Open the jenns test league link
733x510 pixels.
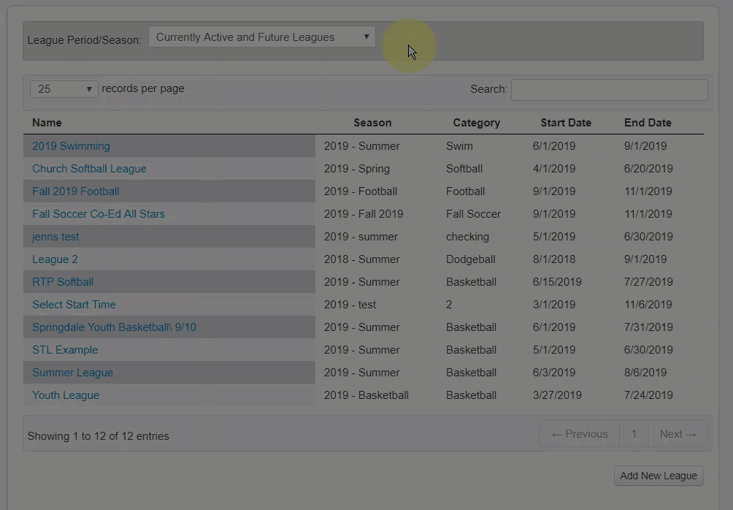pos(55,237)
